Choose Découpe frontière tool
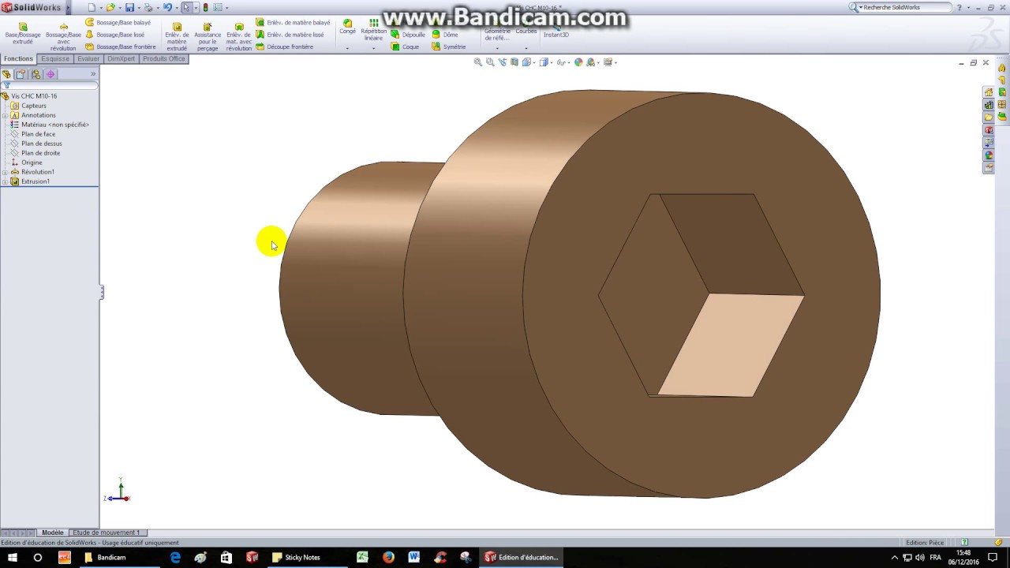Viewport: 1010px width, 568px height. pos(284,47)
